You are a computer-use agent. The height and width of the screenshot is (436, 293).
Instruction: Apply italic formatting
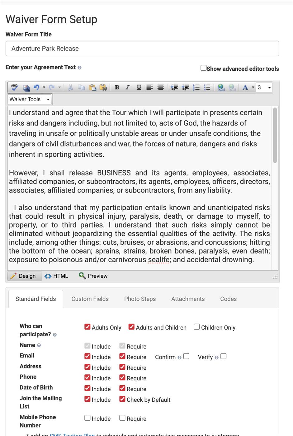pos(128,88)
